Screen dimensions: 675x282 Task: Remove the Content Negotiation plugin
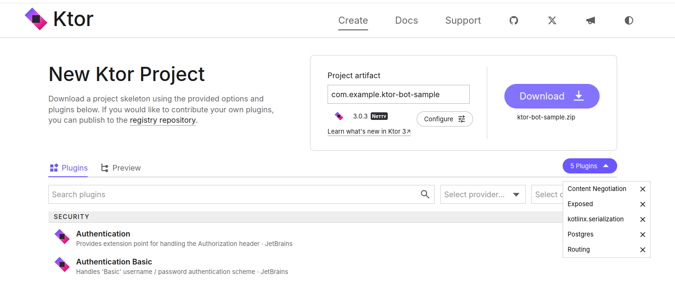(x=643, y=189)
